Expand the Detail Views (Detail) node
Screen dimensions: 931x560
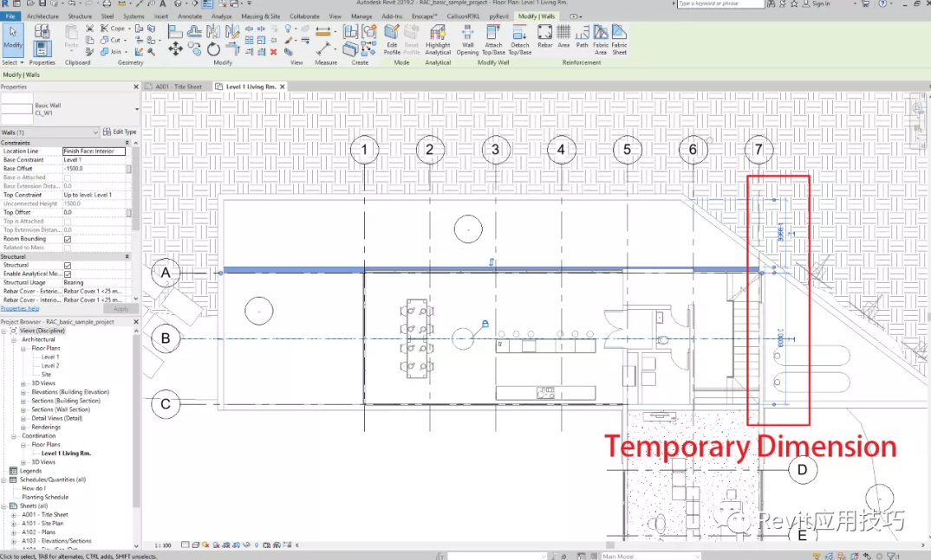pos(23,418)
